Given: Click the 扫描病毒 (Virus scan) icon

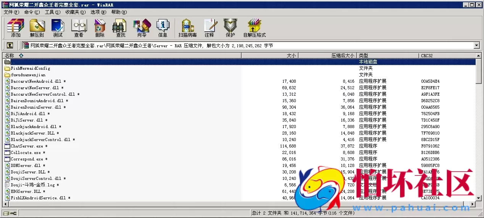Looking at the screenshot, I should [187, 28].
